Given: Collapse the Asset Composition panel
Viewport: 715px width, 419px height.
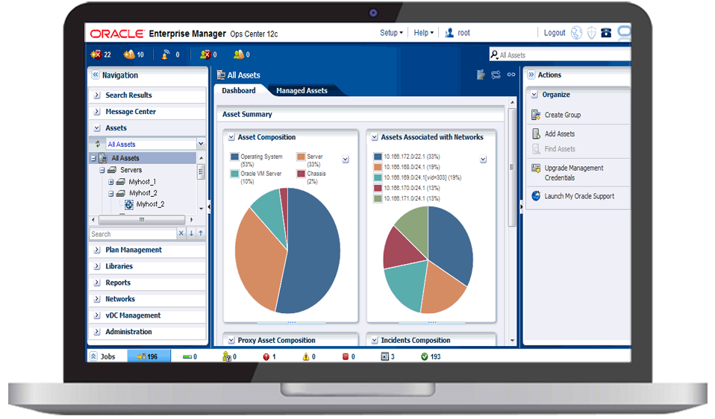Looking at the screenshot, I should pyautogui.click(x=231, y=137).
